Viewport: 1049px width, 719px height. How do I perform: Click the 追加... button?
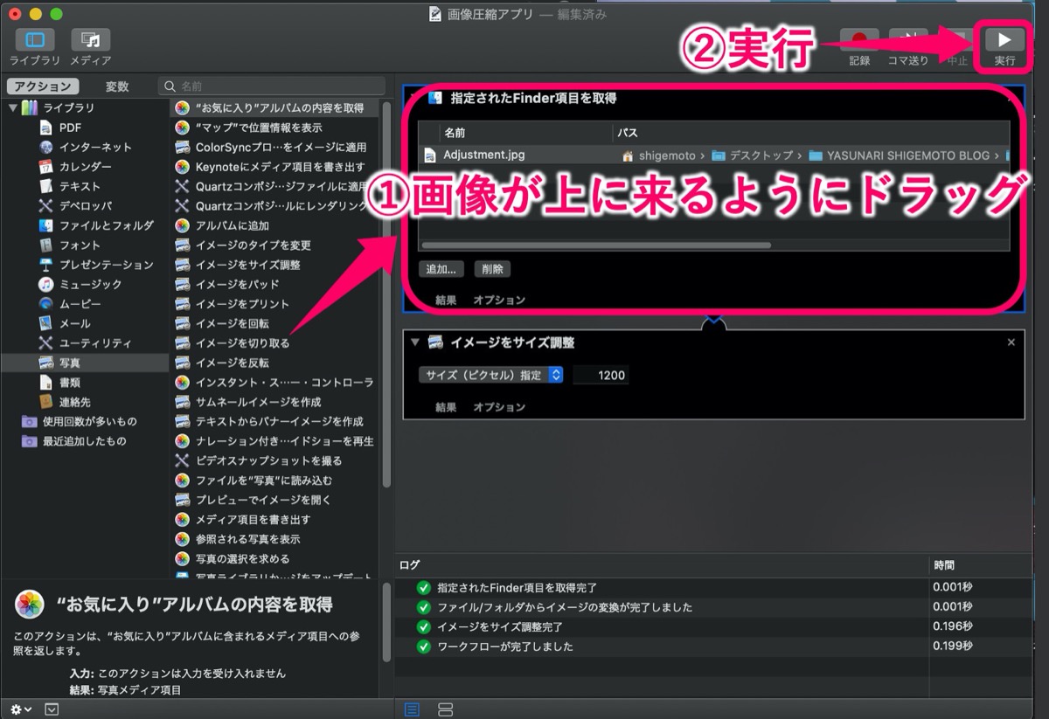coord(441,270)
